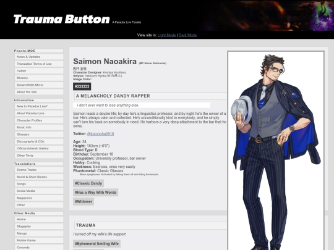Open the Manga media page
The width and height of the screenshot is (334, 250).
point(39,233)
